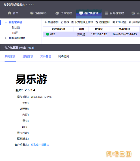Switch to 系统信息 properties tab
Viewport: 140px width, 161px height.
tap(10, 56)
